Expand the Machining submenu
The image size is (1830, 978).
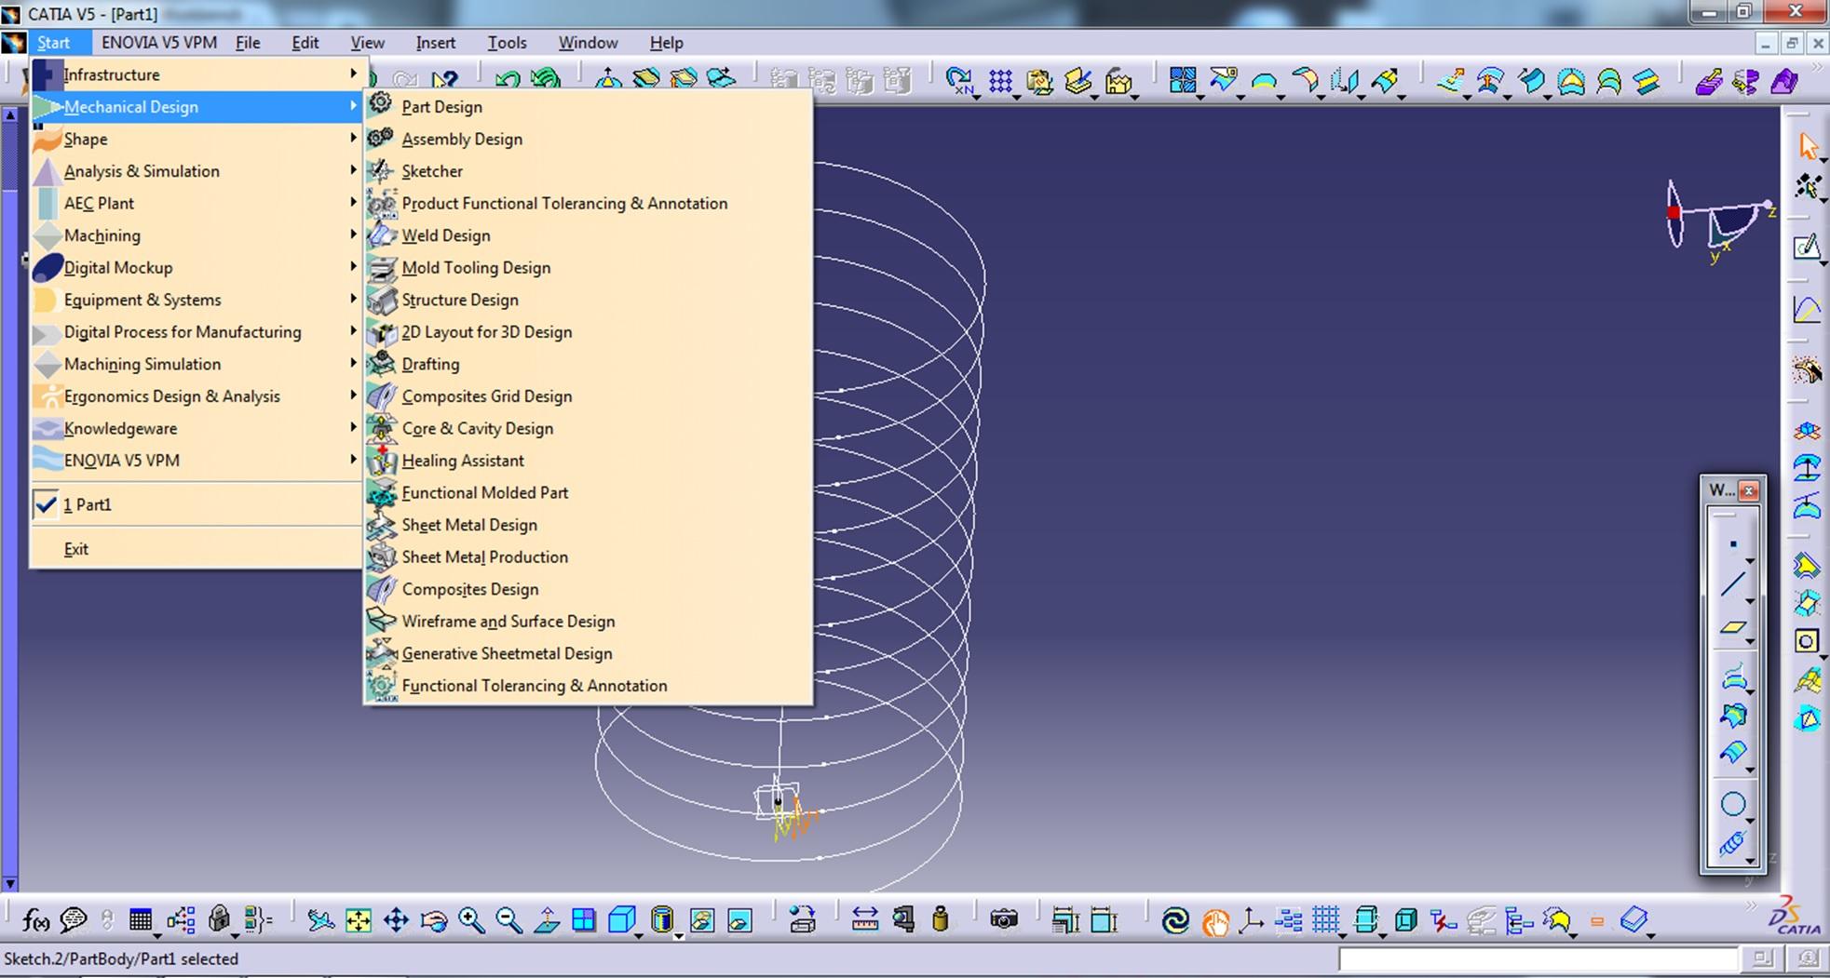click(x=196, y=235)
